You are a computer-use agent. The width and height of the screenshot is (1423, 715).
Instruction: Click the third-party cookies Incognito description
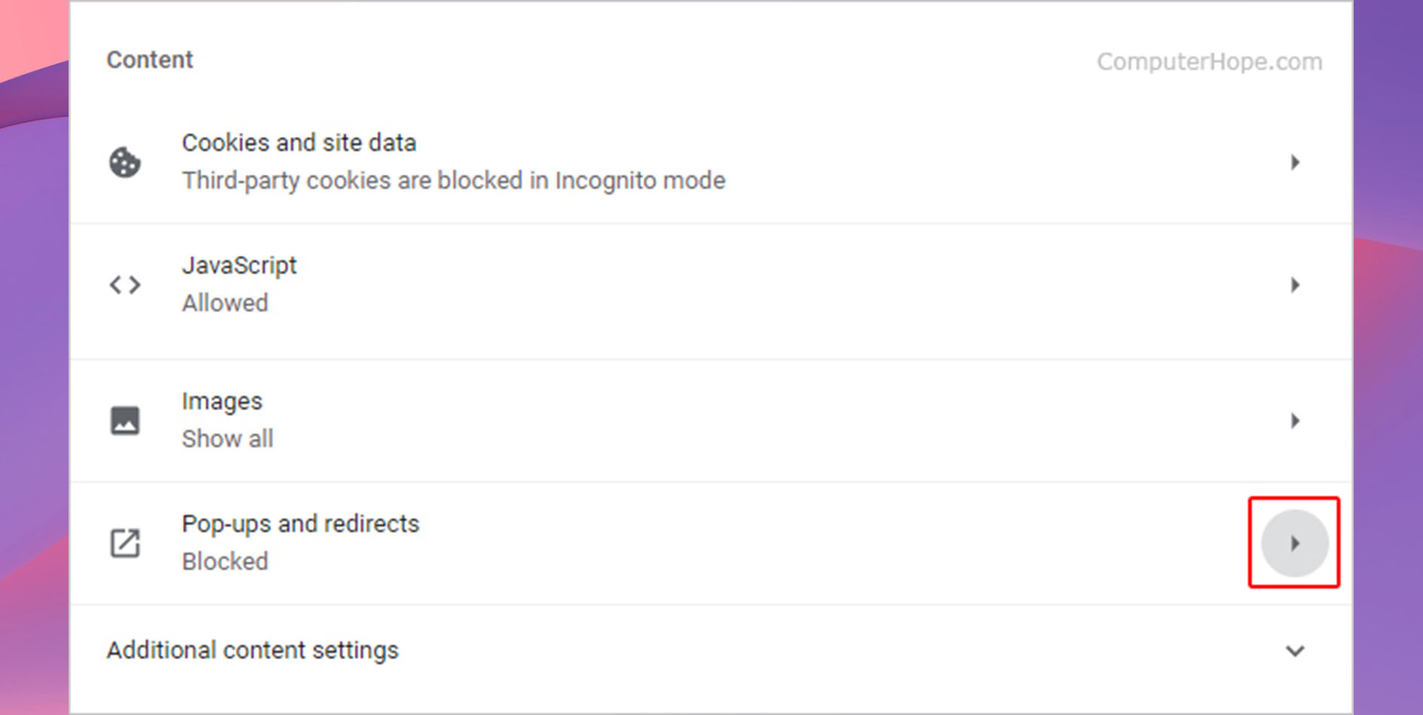(453, 181)
